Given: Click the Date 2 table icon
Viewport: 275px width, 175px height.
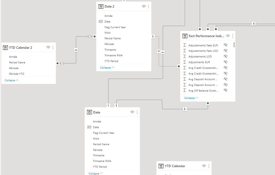Looking at the screenshot, I should 101,7.
